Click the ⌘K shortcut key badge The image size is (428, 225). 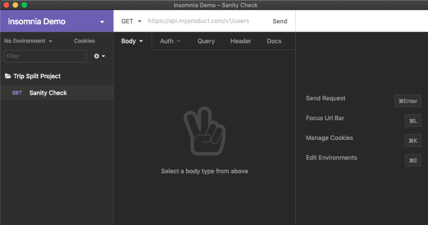[413, 141]
